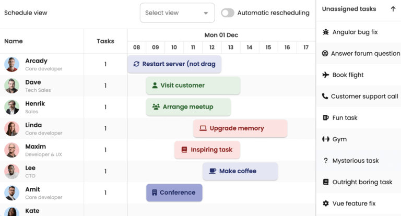This screenshot has width=401, height=216.
Task: Sort by the Tasks column header
Action: [x=105, y=41]
